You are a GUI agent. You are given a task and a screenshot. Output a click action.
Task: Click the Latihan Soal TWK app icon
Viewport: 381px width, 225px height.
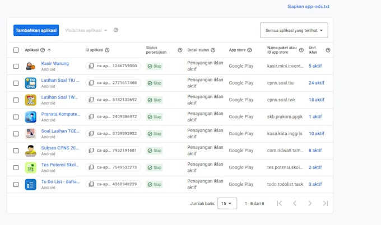(x=31, y=100)
